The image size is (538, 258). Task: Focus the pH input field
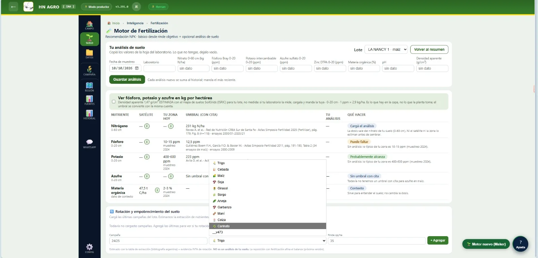coord(398,69)
